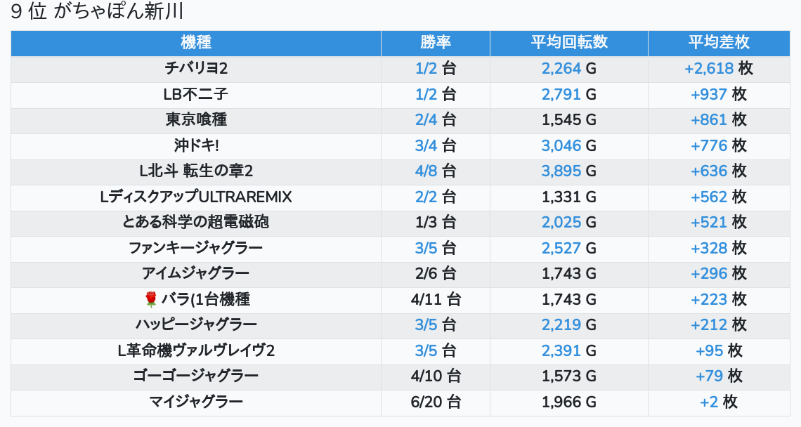Click the rose icon beside バラ(1台機種
Screen dimensions: 801x427
(x=151, y=300)
